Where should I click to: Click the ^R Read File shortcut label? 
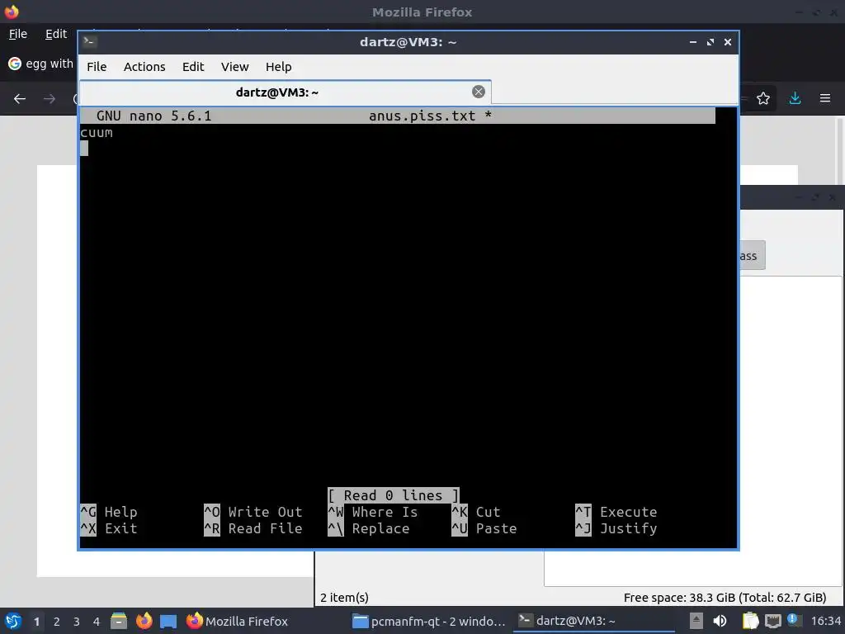(253, 529)
